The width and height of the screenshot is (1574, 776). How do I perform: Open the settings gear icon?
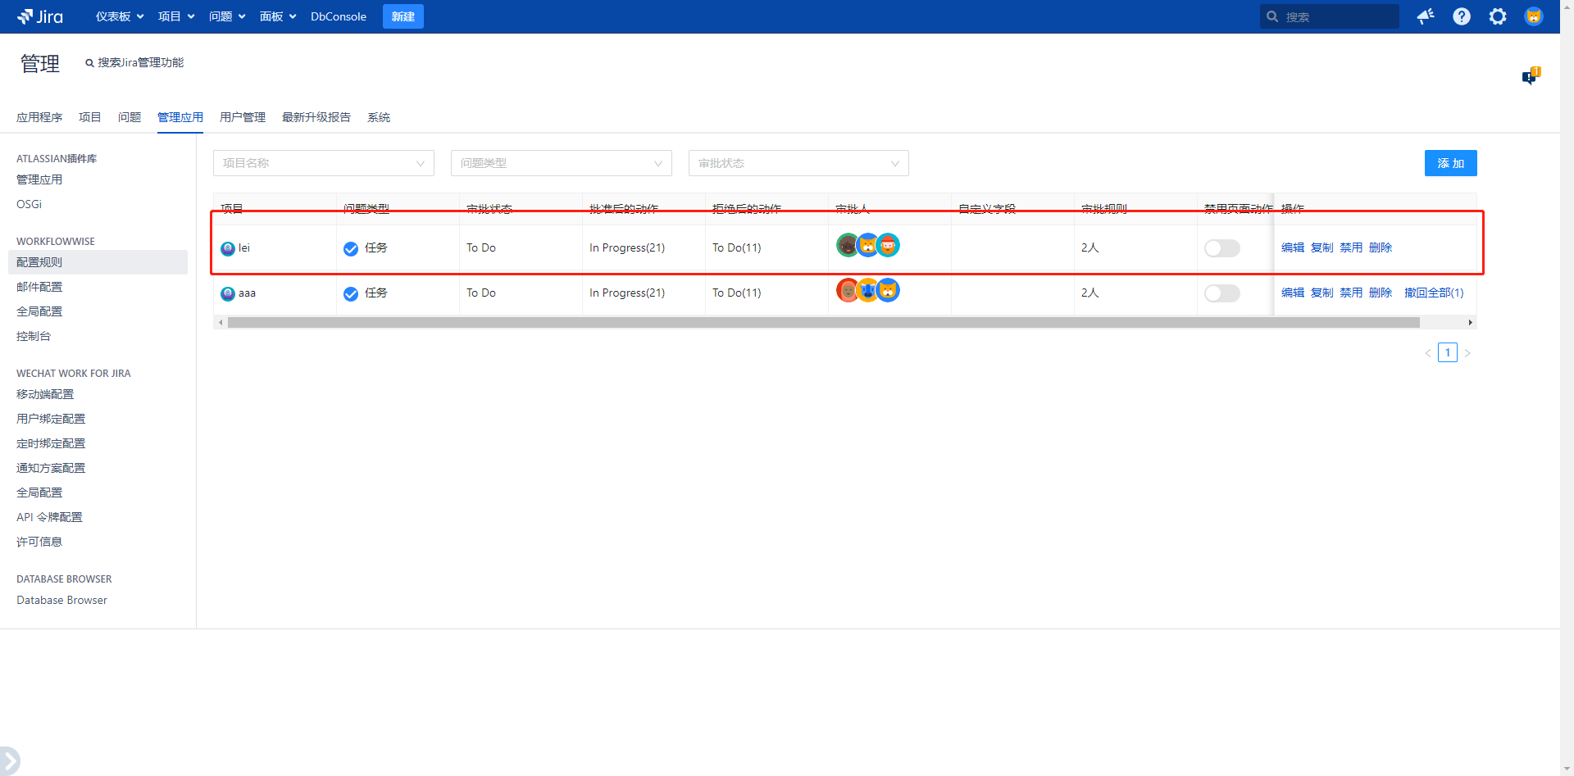coord(1498,16)
